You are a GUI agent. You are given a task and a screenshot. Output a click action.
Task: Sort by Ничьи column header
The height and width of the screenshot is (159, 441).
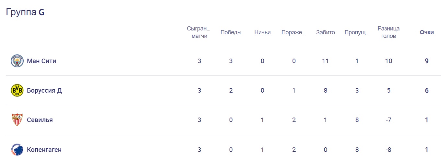pyautogui.click(x=262, y=32)
